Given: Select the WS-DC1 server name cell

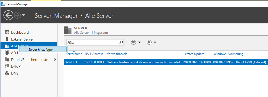Looking at the screenshot, I should (71, 62).
